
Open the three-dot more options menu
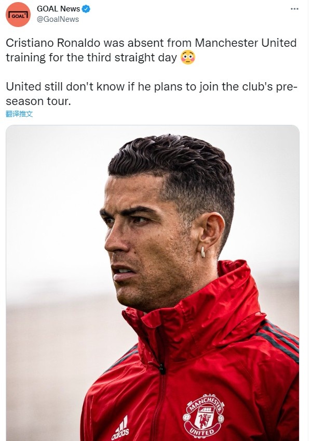click(x=294, y=9)
